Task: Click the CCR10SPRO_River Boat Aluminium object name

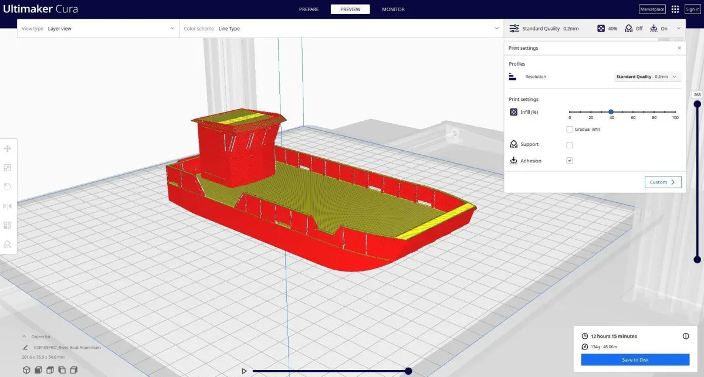Action: pos(67,348)
